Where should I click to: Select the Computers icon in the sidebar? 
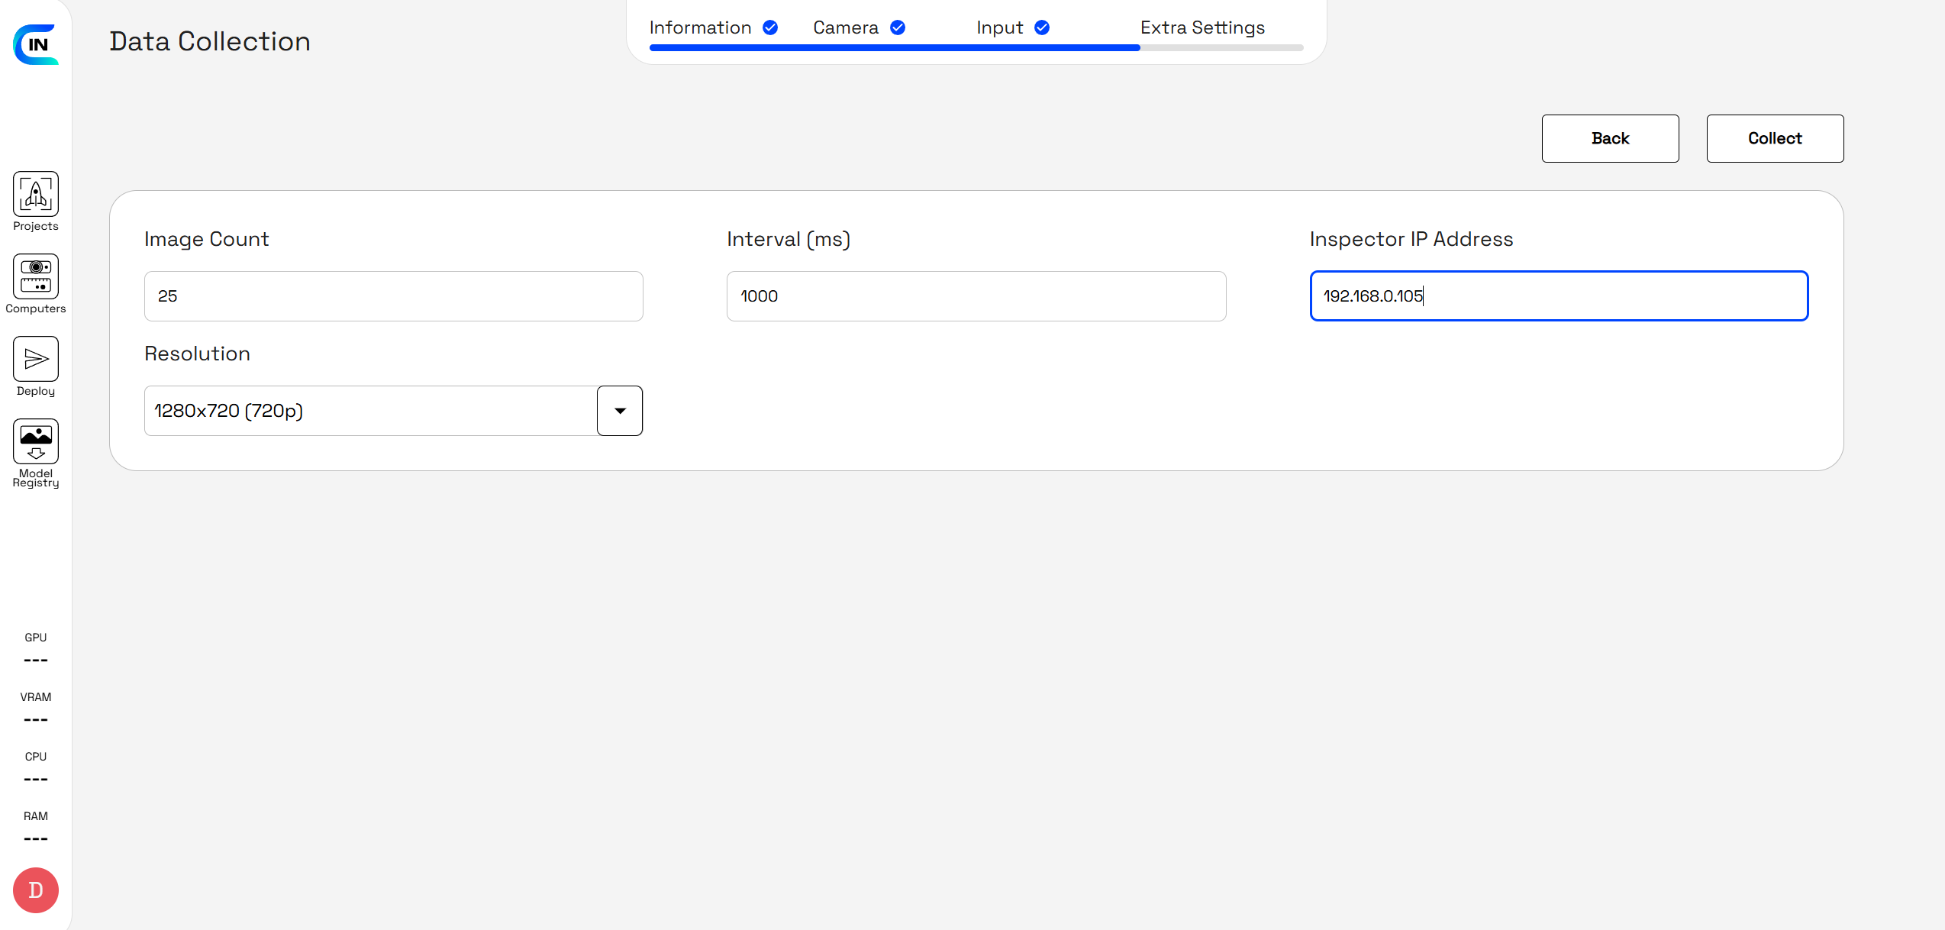point(35,277)
